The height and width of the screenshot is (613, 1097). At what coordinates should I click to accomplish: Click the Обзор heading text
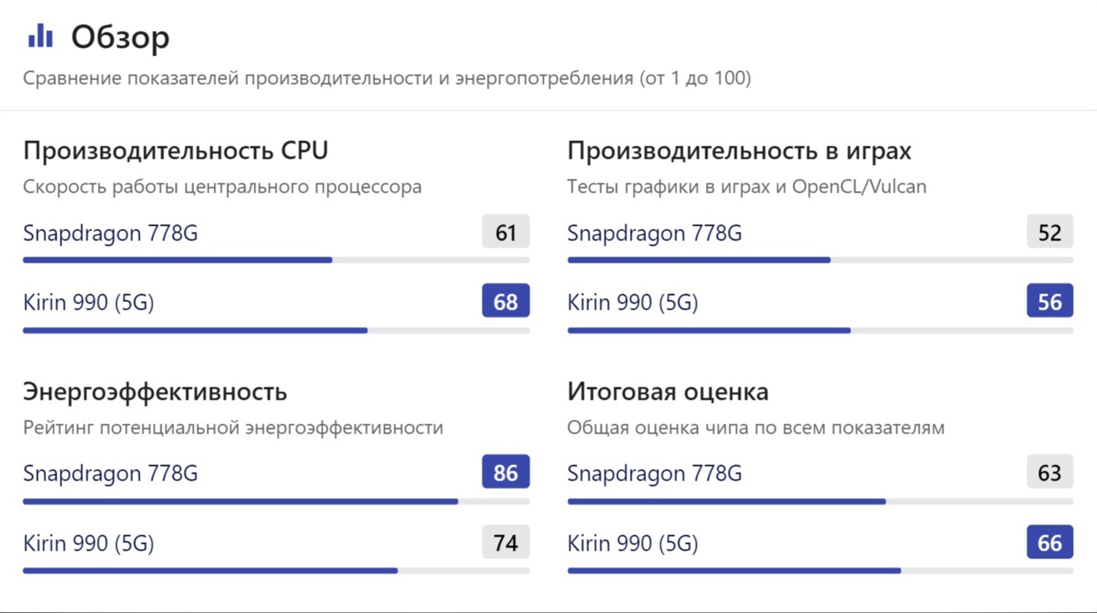pos(120,37)
